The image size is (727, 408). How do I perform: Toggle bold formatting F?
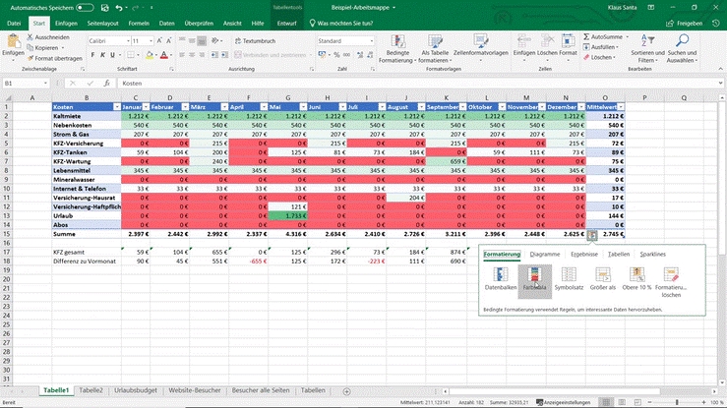coord(92,55)
